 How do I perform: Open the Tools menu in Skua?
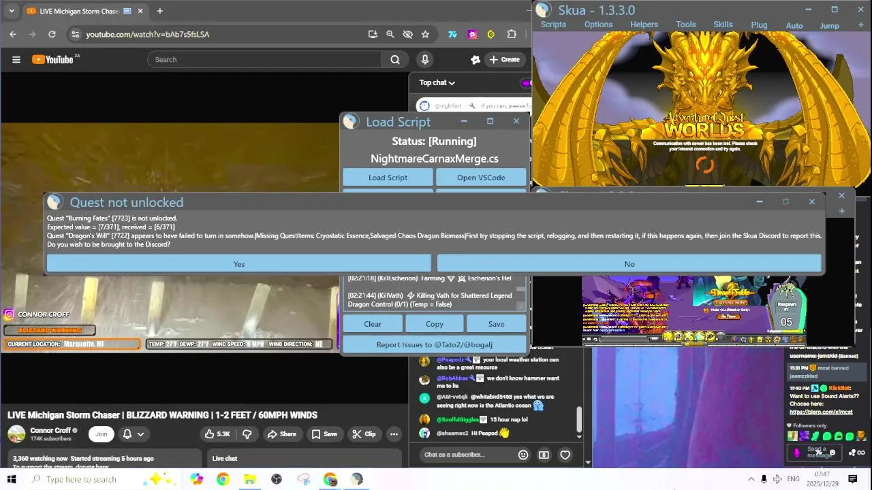pos(686,24)
